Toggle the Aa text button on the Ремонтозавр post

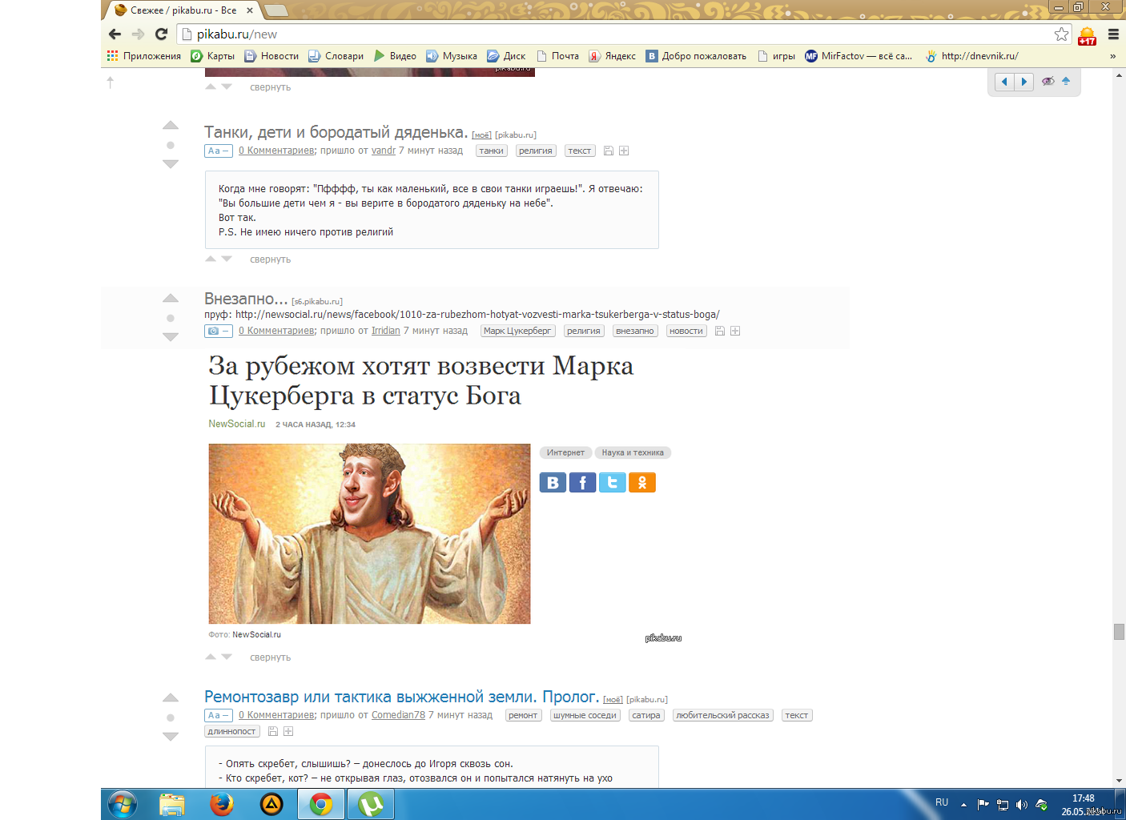coord(218,715)
